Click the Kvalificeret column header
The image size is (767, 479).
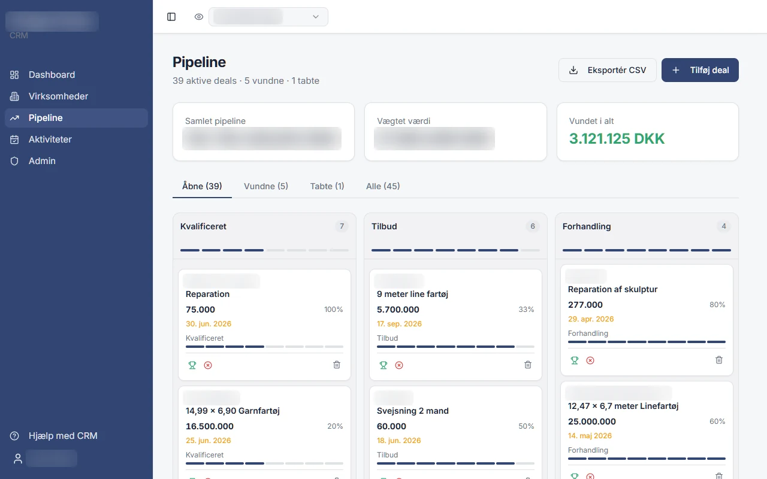tap(203, 226)
